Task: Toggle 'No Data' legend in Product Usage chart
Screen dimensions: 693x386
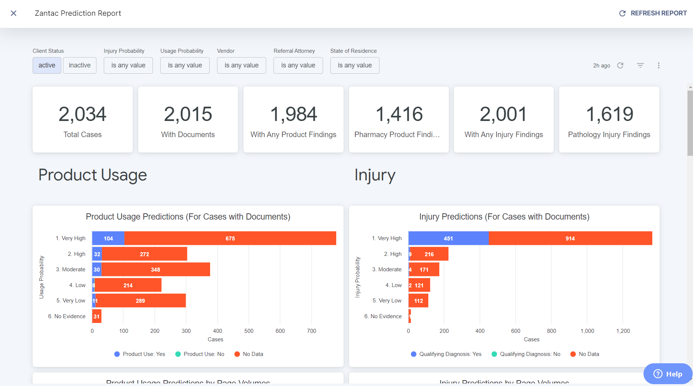Action: pyautogui.click(x=249, y=354)
